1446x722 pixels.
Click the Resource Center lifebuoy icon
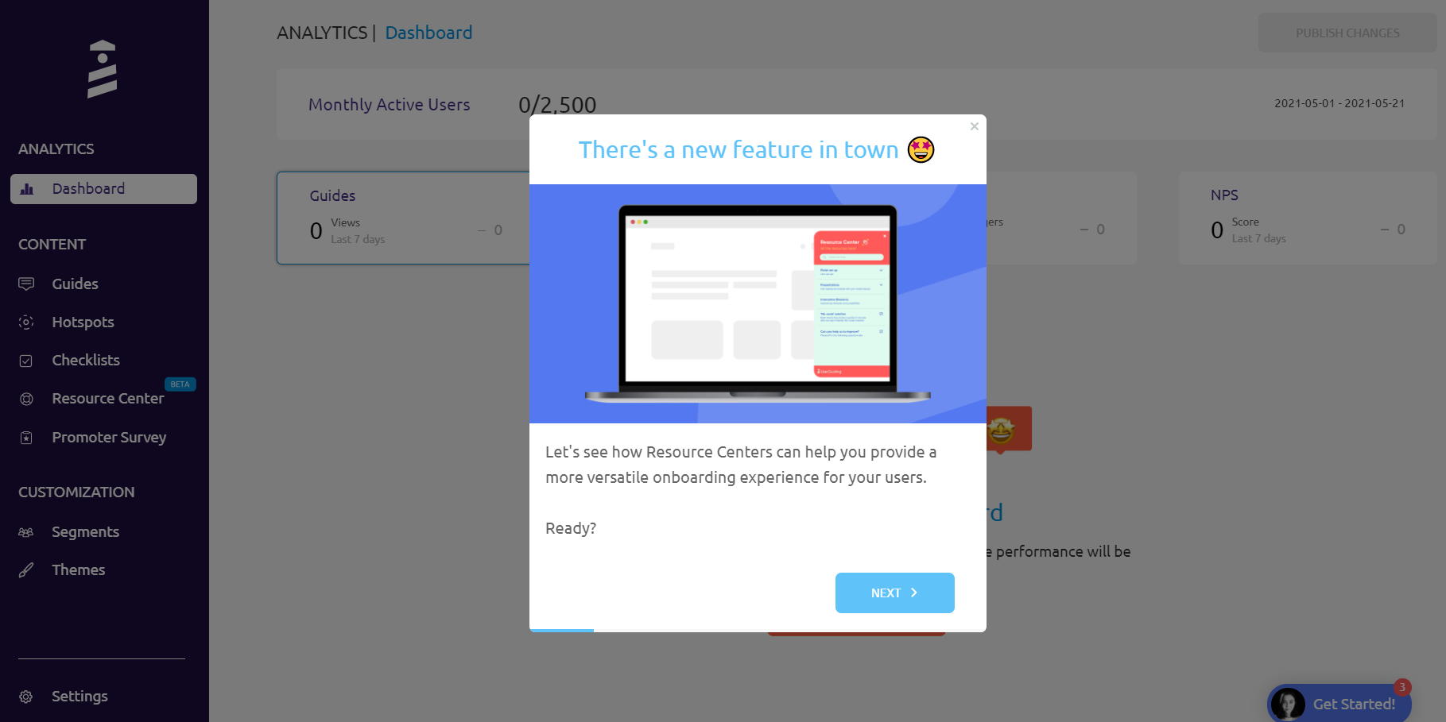coord(26,399)
